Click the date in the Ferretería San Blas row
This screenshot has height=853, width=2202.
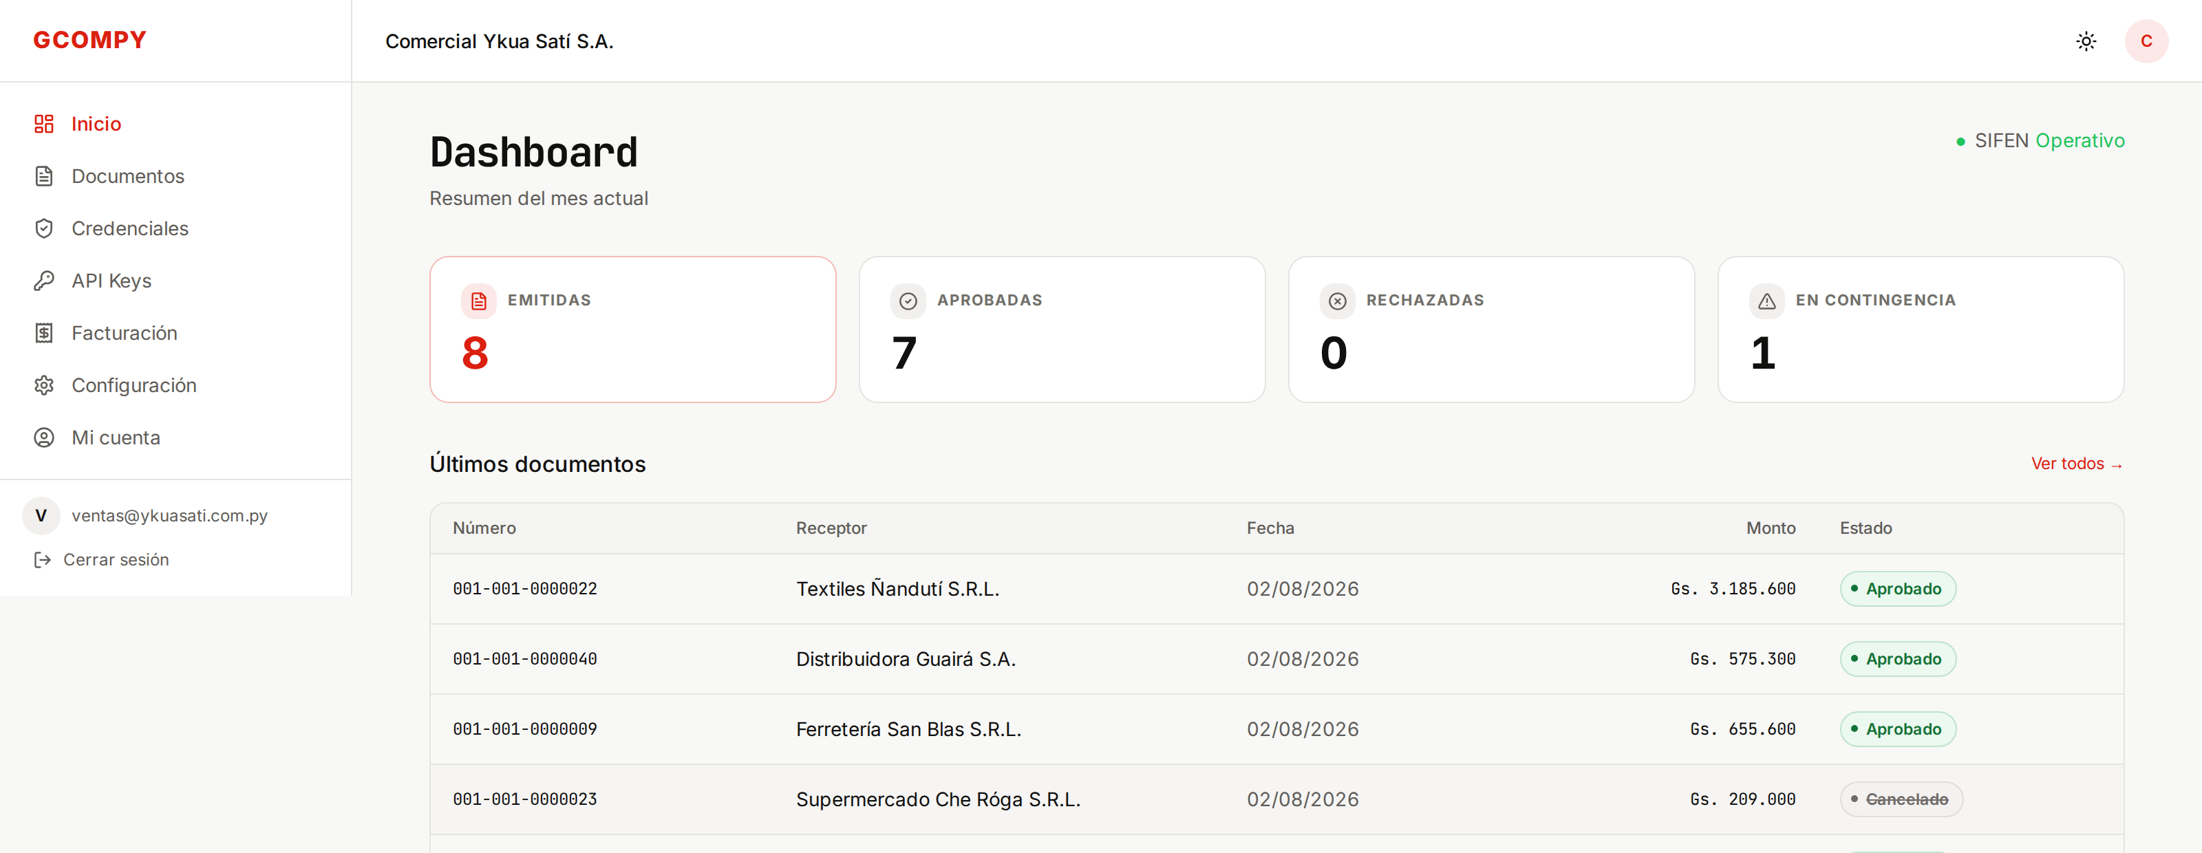click(x=1302, y=728)
